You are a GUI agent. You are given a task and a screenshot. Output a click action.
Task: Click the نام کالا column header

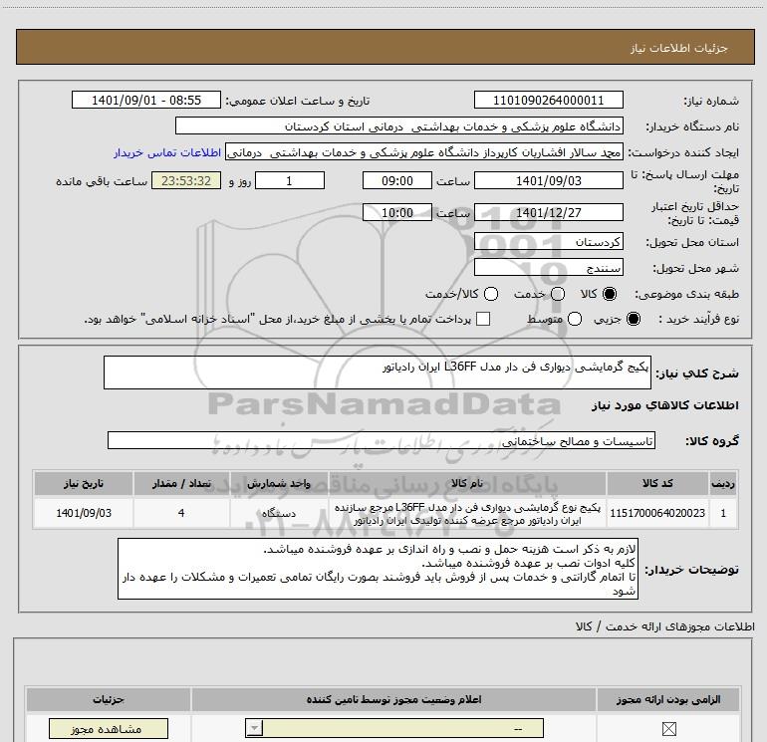[467, 483]
